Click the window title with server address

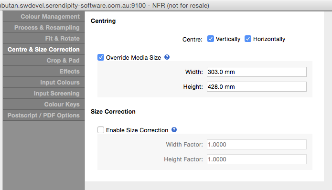(x=105, y=5)
